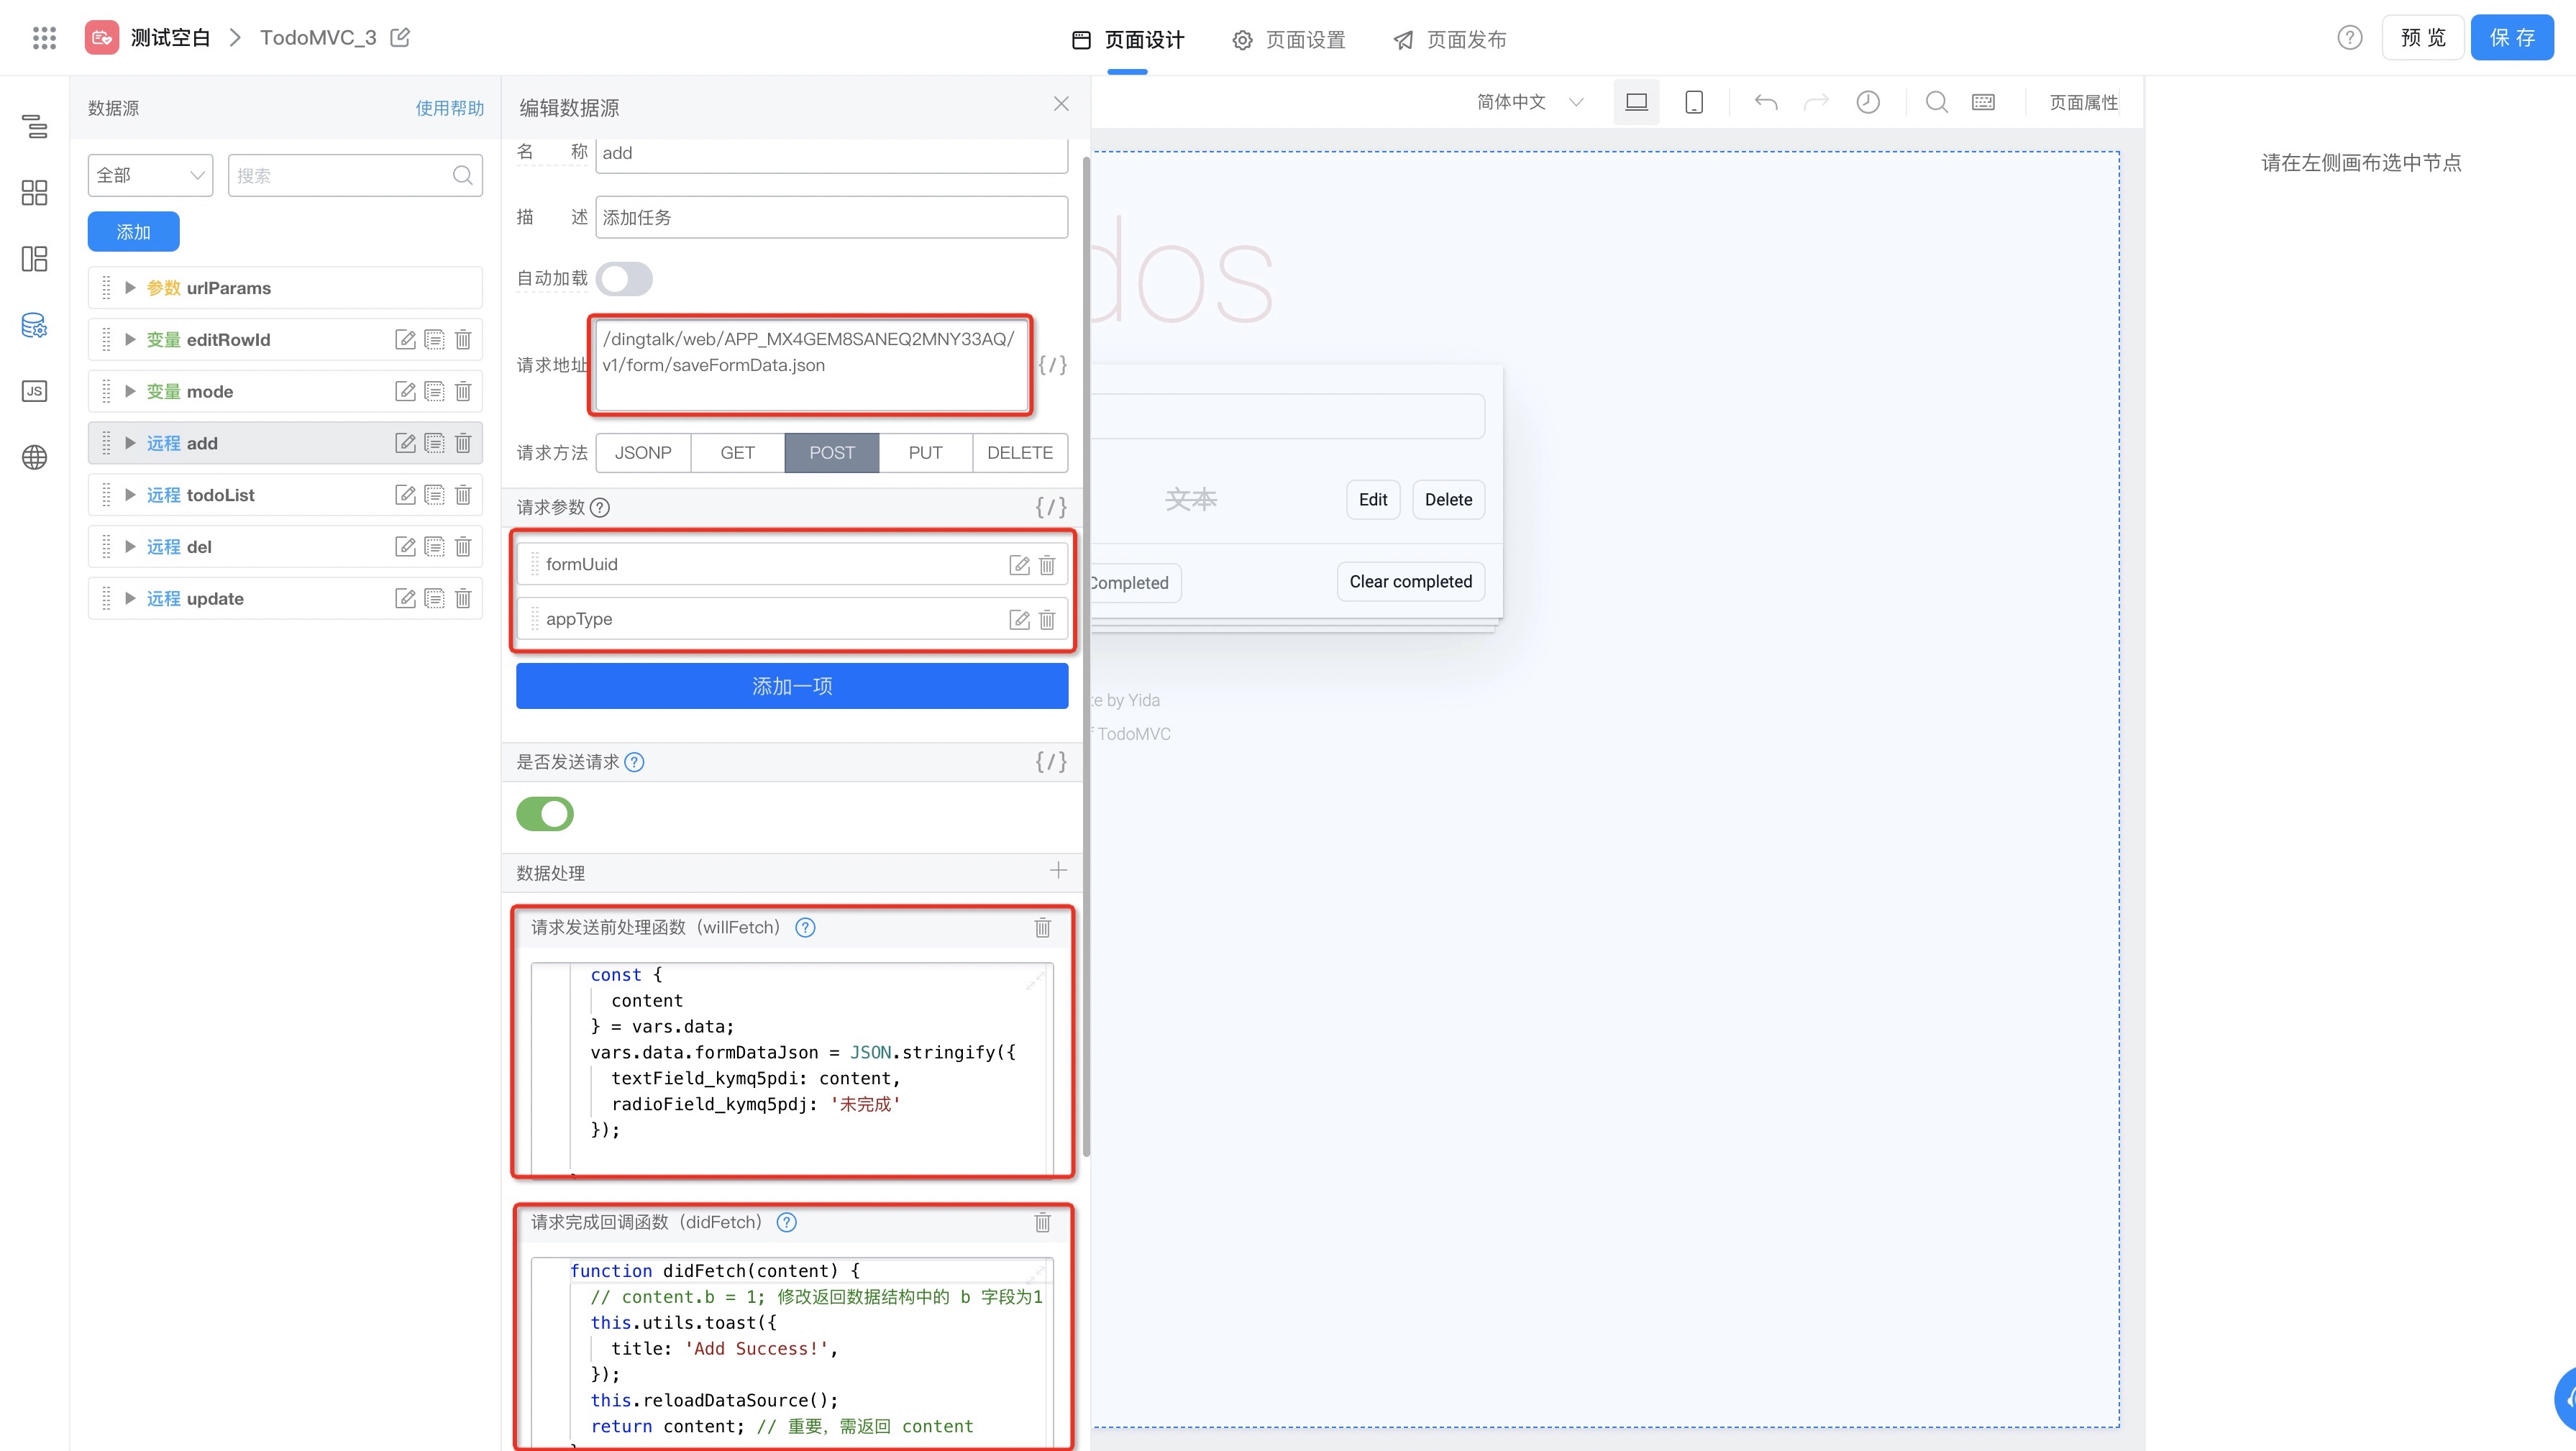2576x1451 pixels.
Task: Open the 全部 type filter dropdown
Action: point(150,175)
